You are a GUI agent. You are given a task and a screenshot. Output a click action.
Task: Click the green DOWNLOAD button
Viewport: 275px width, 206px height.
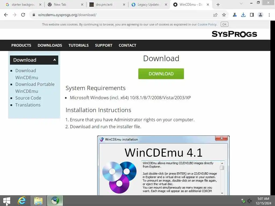pyautogui.click(x=161, y=74)
